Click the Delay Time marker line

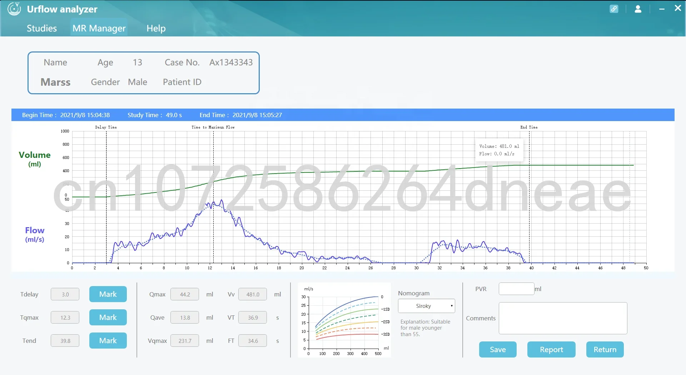(x=106, y=196)
